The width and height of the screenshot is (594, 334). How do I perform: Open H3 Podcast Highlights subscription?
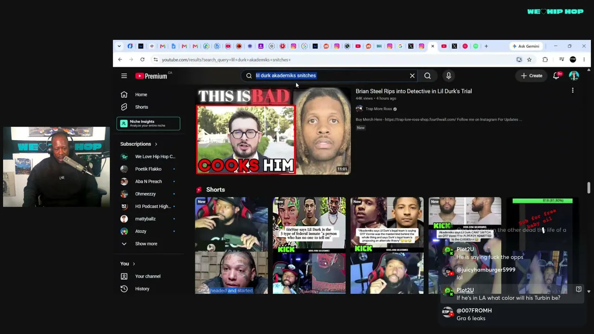pos(148,206)
